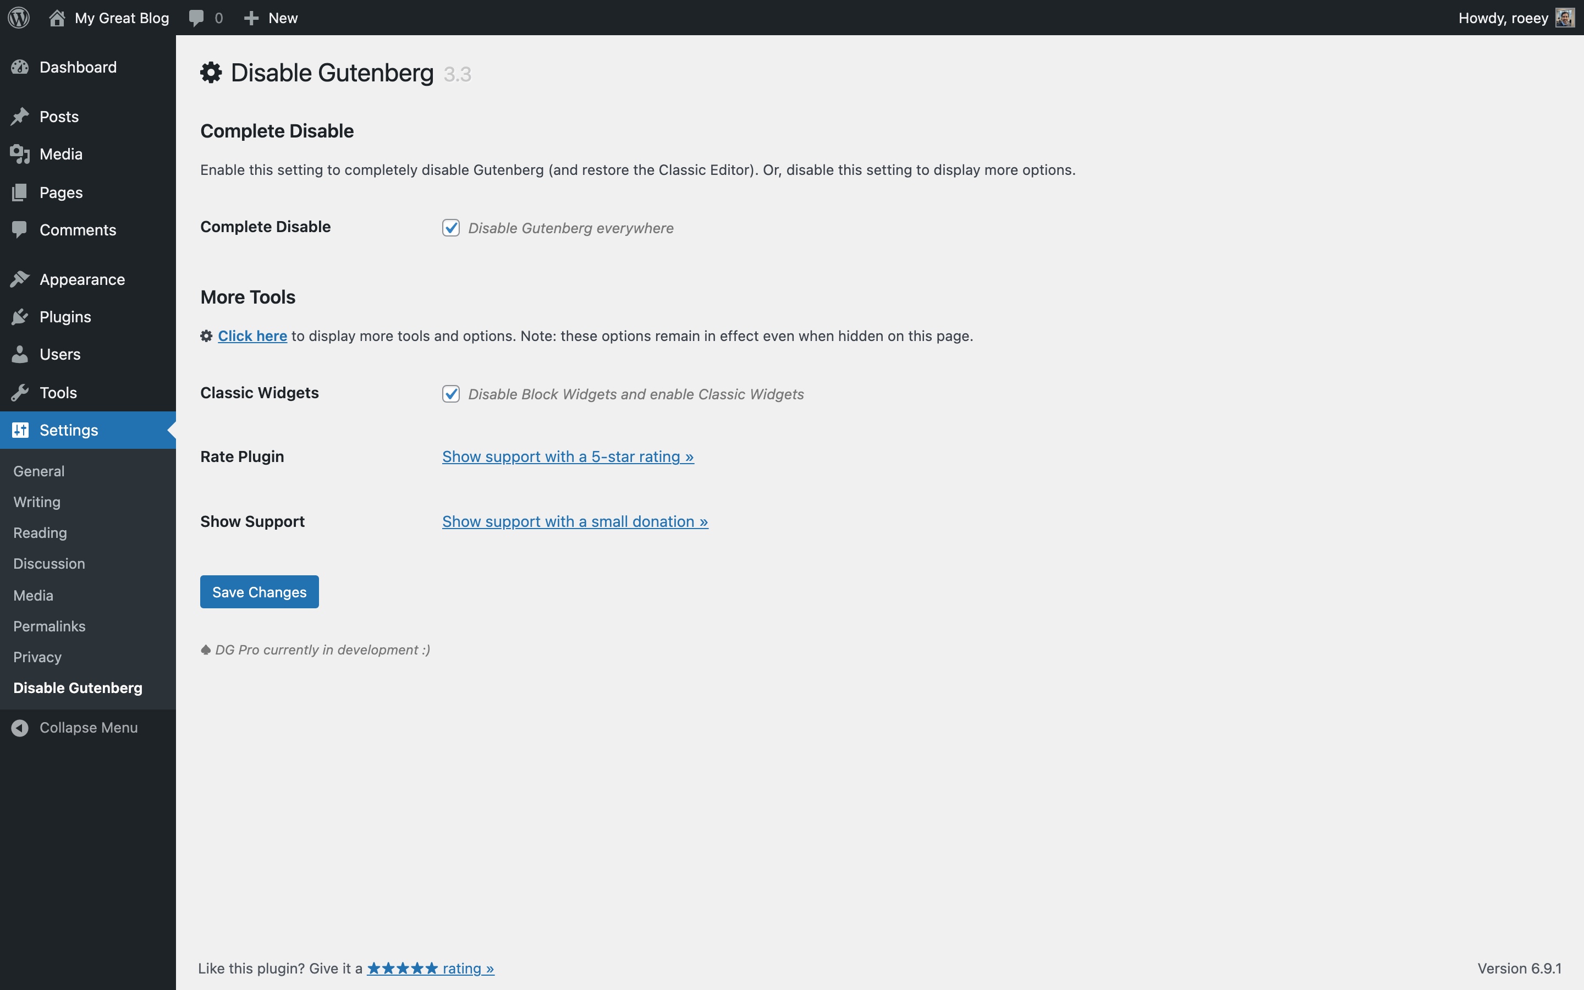Open My Great Blog home icon
The height and width of the screenshot is (990, 1584).
57,18
